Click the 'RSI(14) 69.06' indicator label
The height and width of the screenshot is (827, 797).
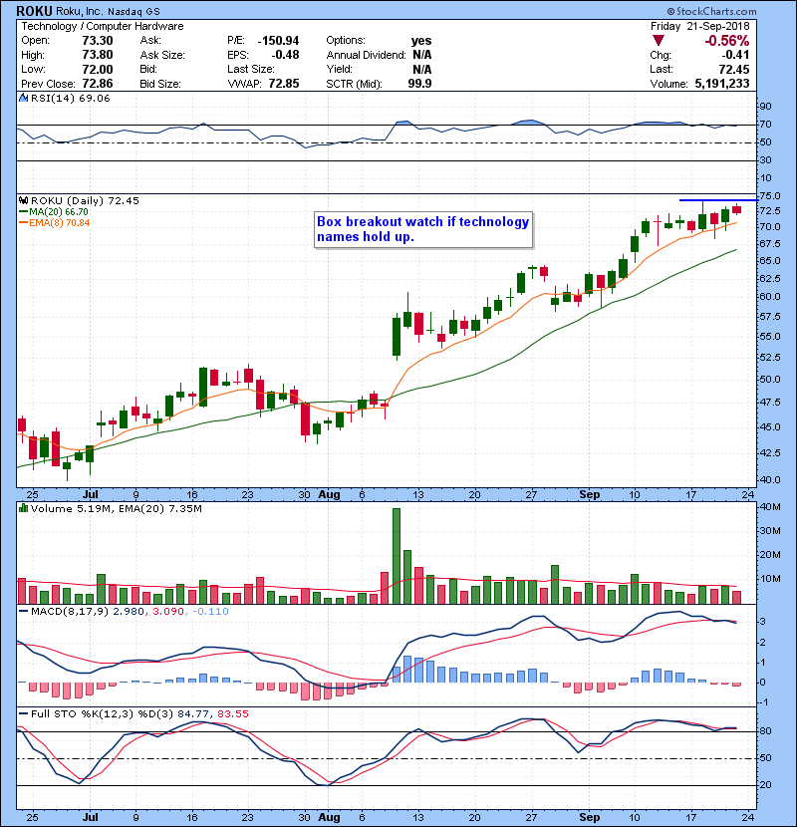[70, 98]
